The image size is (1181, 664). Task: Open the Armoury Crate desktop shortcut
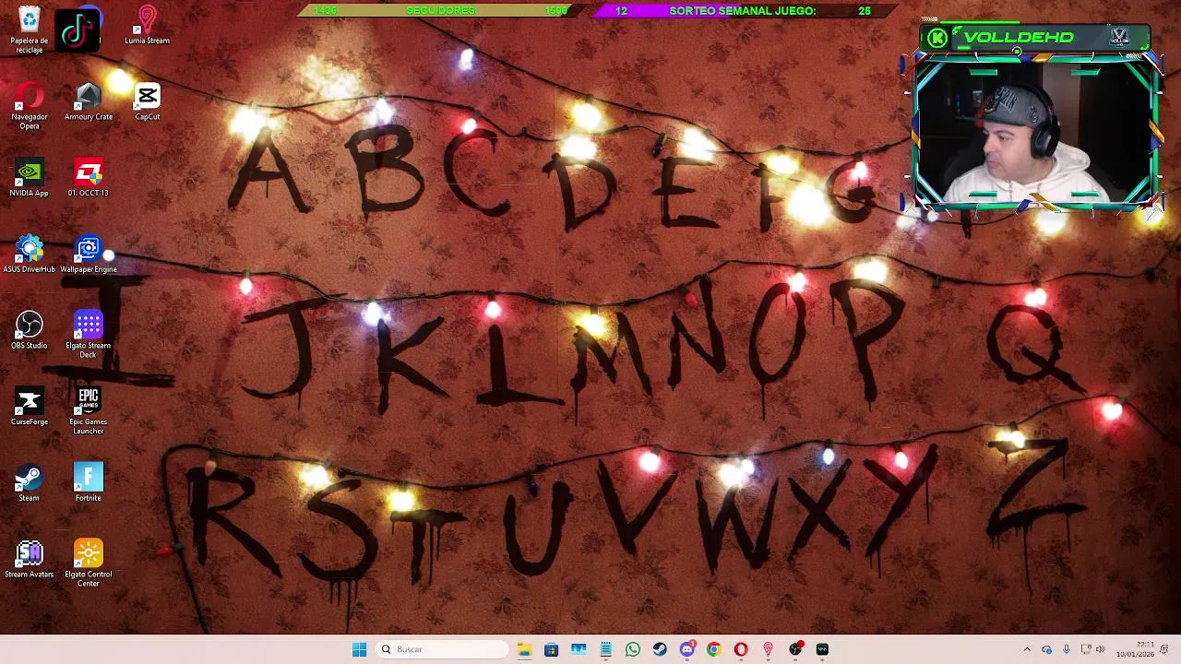(x=89, y=102)
